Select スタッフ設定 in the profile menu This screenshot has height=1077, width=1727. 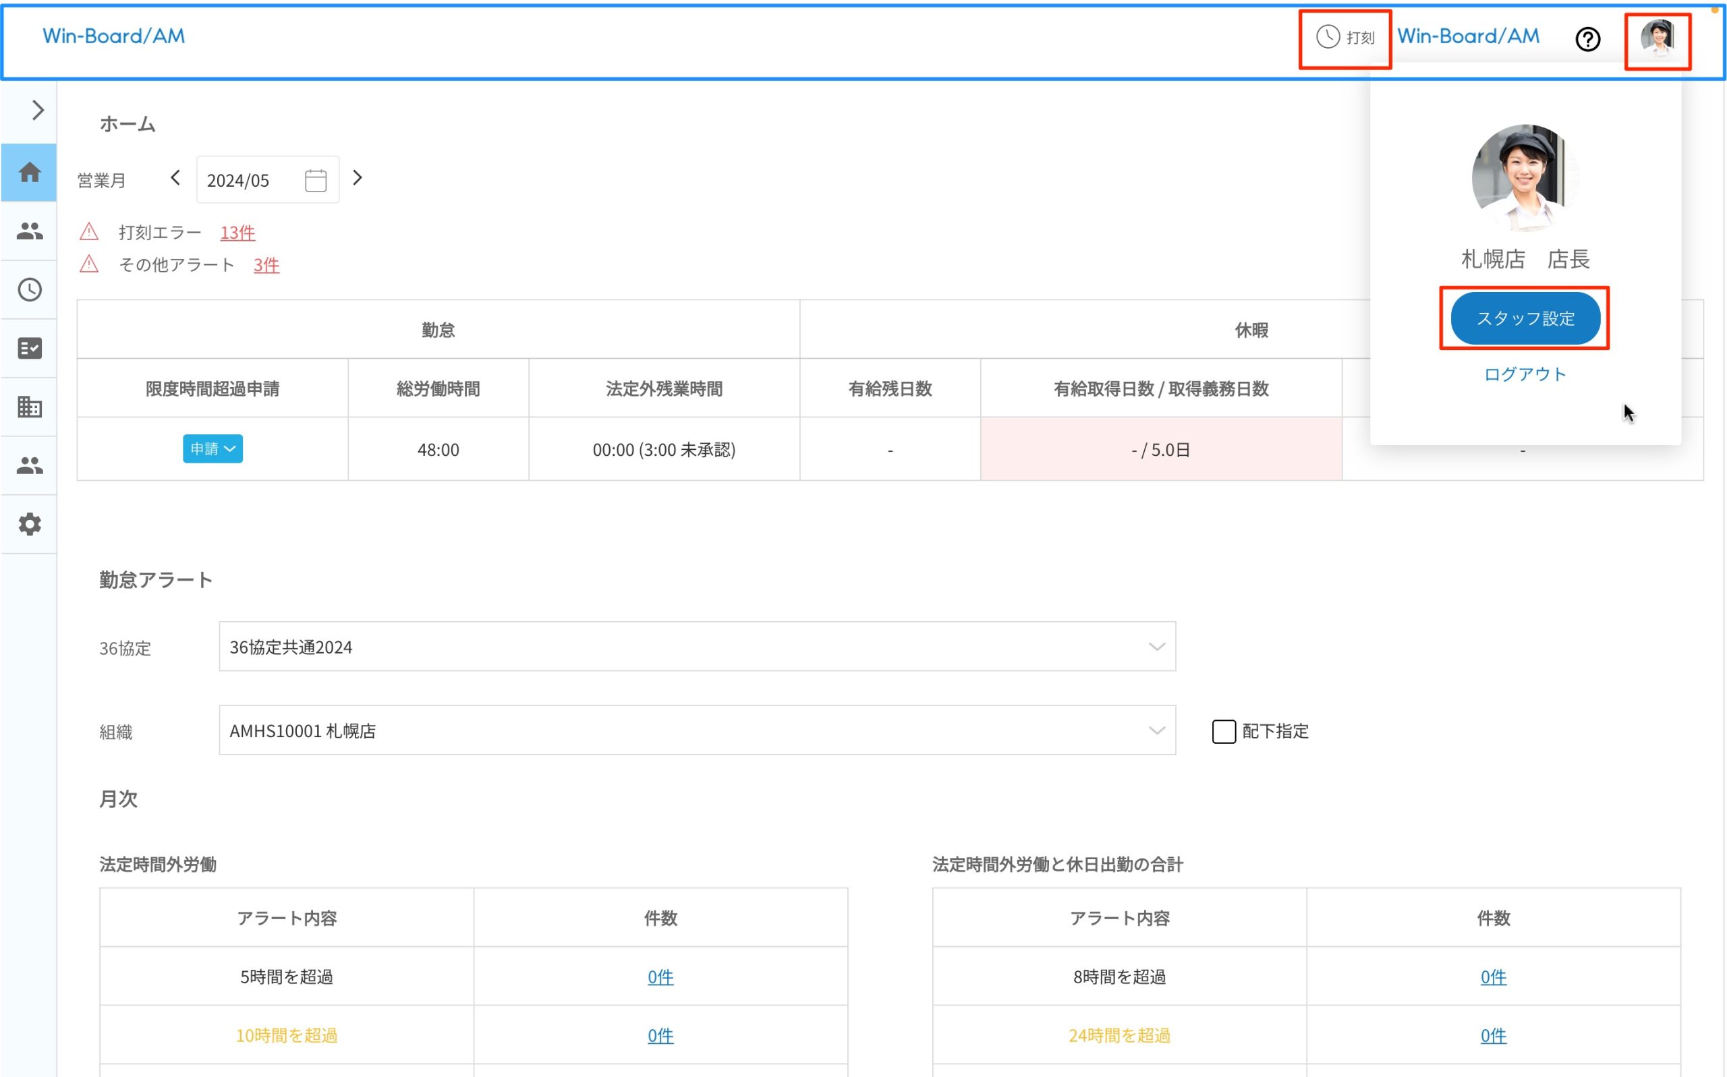(x=1525, y=318)
